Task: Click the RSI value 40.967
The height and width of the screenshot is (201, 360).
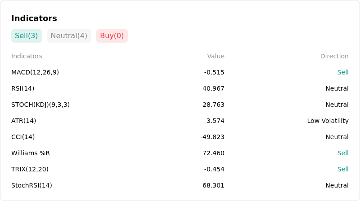Action: tap(213, 88)
